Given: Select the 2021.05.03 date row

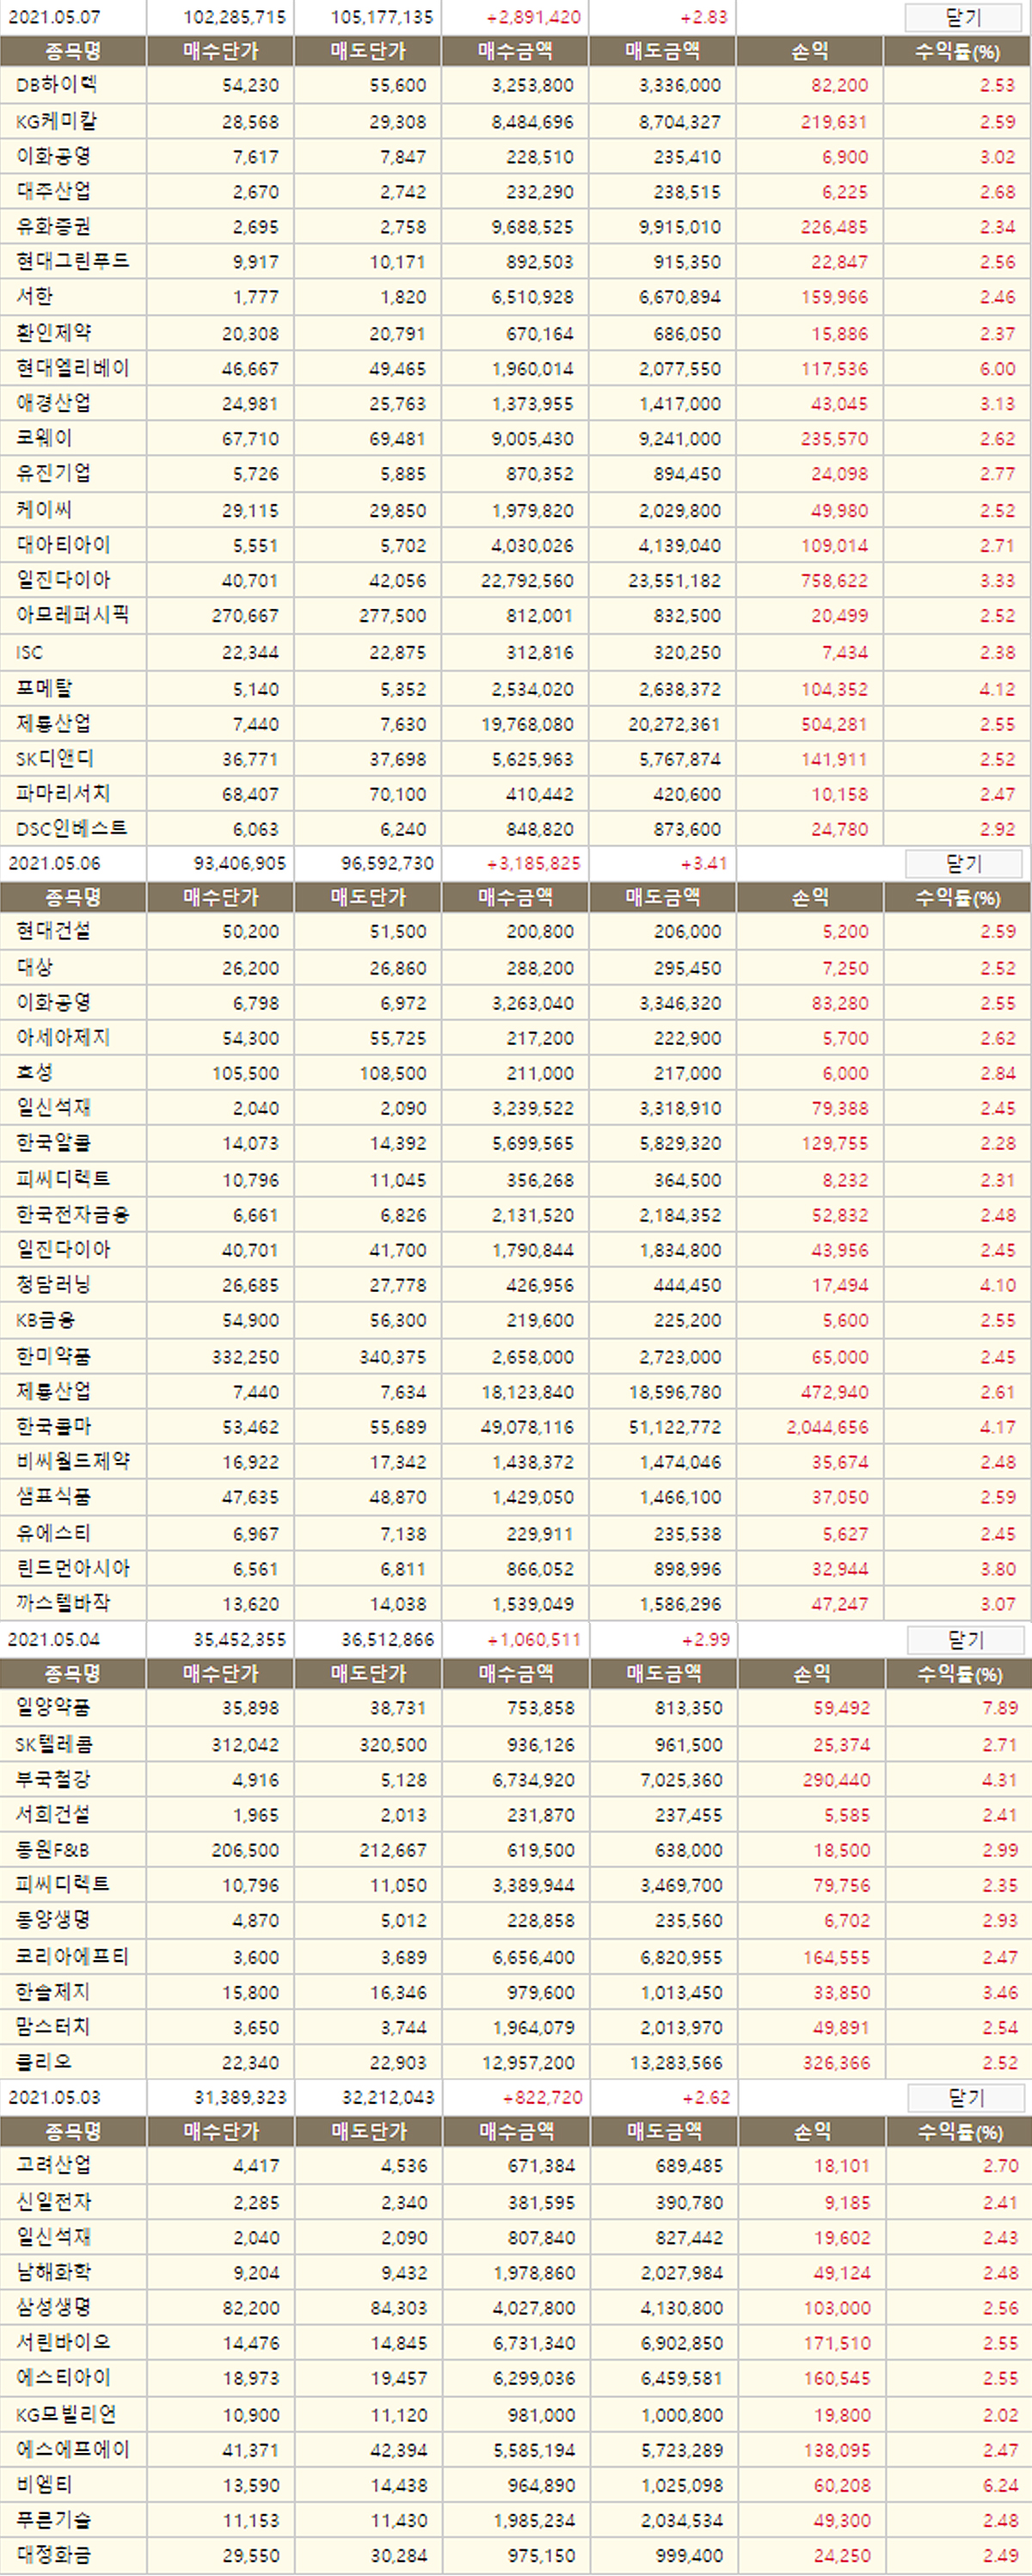Looking at the screenshot, I should click(x=516, y=2097).
